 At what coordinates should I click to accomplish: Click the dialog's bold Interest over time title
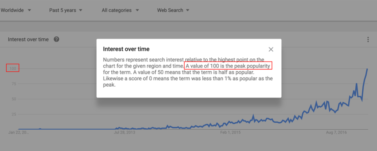(126, 49)
